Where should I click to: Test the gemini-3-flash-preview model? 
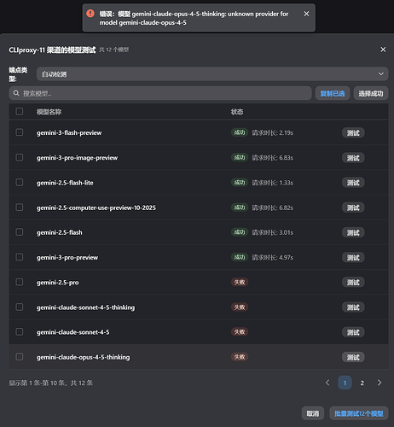click(353, 132)
